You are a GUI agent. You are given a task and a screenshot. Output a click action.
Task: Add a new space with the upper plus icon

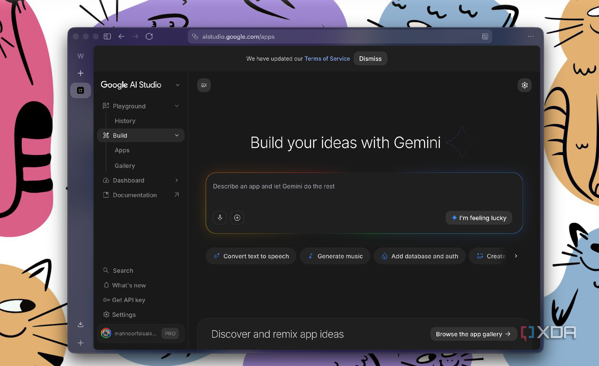click(x=81, y=73)
